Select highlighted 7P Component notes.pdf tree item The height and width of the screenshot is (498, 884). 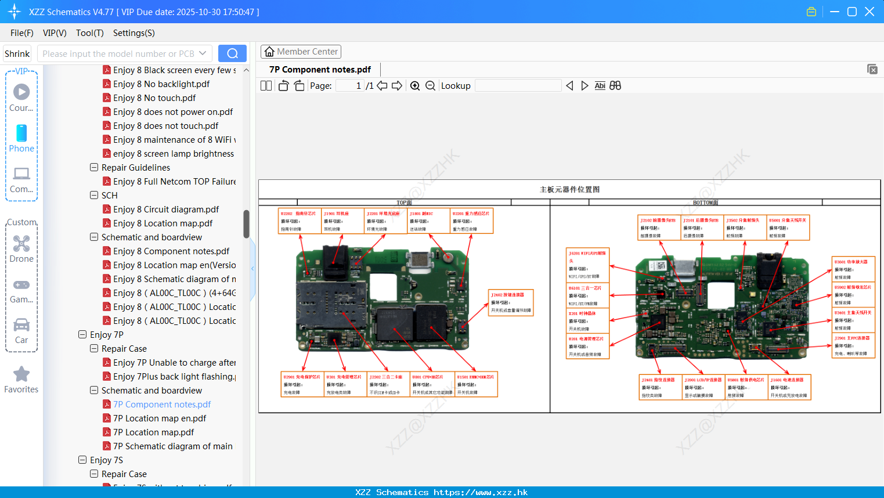162,404
